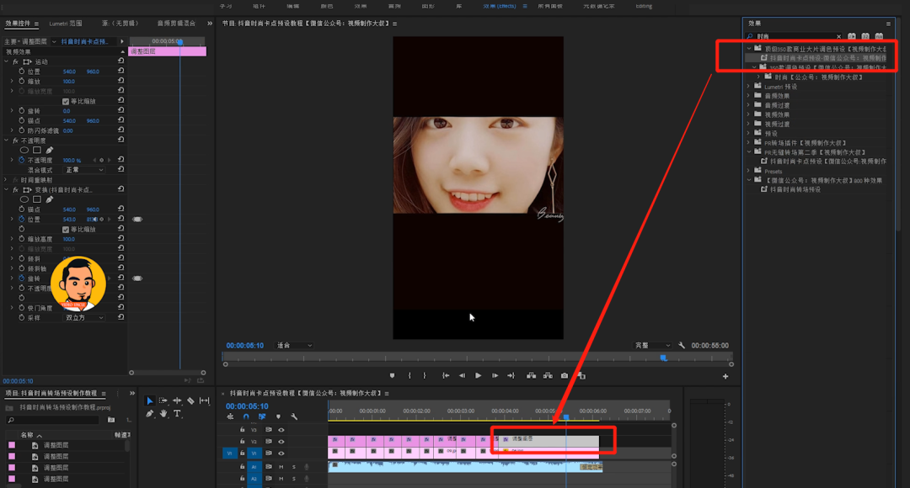Clear the effects search field

[838, 36]
